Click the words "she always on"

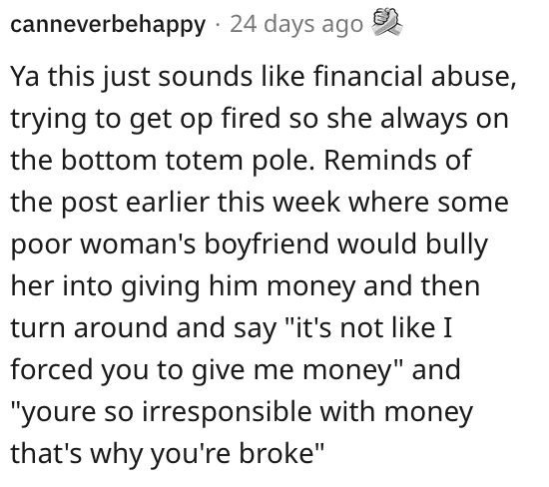pos(417,119)
